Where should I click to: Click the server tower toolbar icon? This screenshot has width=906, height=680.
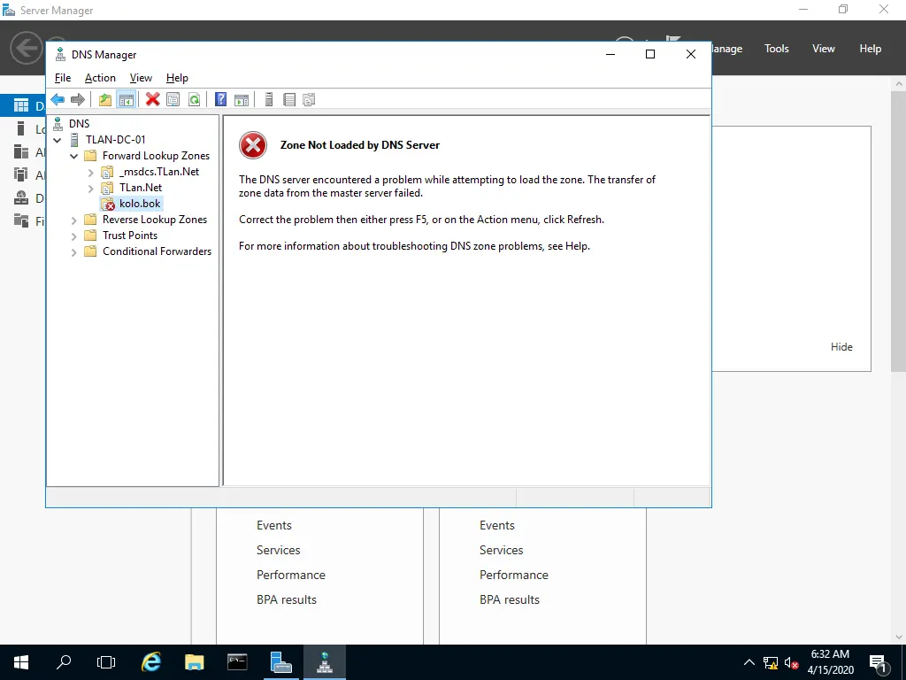pos(269,99)
